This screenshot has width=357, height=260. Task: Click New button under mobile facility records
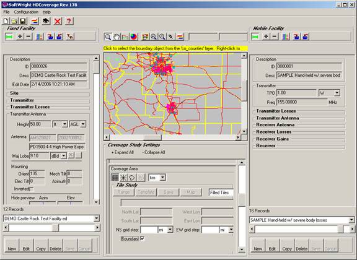tap(258, 245)
